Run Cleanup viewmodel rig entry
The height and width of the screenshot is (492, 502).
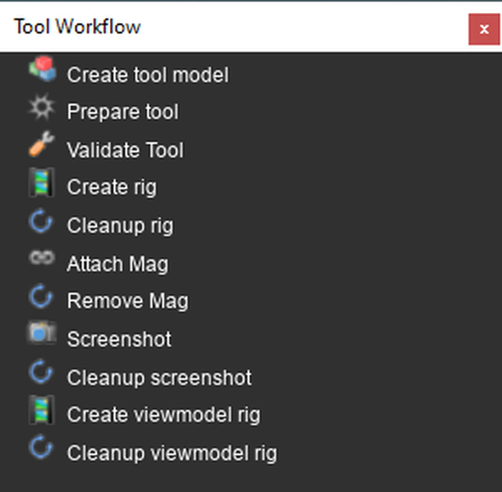click(171, 453)
